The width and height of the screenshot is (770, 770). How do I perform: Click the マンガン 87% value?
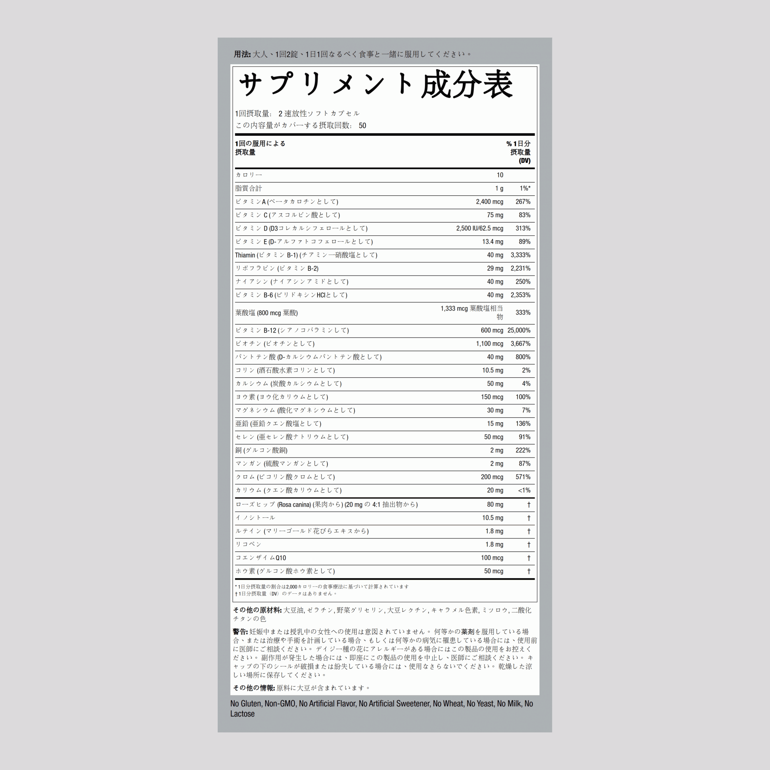click(x=524, y=464)
